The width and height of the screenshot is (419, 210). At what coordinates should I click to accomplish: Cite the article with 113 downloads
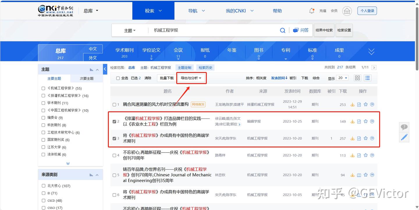(x=372, y=155)
